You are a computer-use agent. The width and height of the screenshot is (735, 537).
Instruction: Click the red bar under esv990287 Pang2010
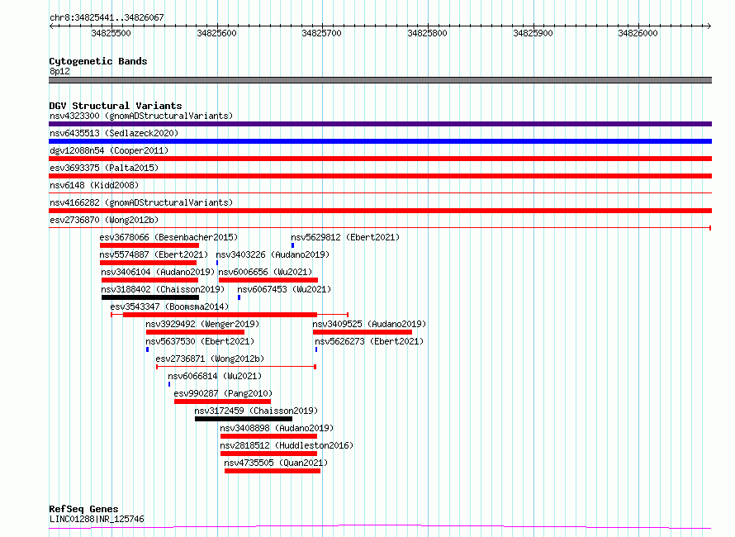tap(223, 402)
